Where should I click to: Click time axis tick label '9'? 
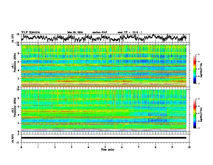(172, 147)
